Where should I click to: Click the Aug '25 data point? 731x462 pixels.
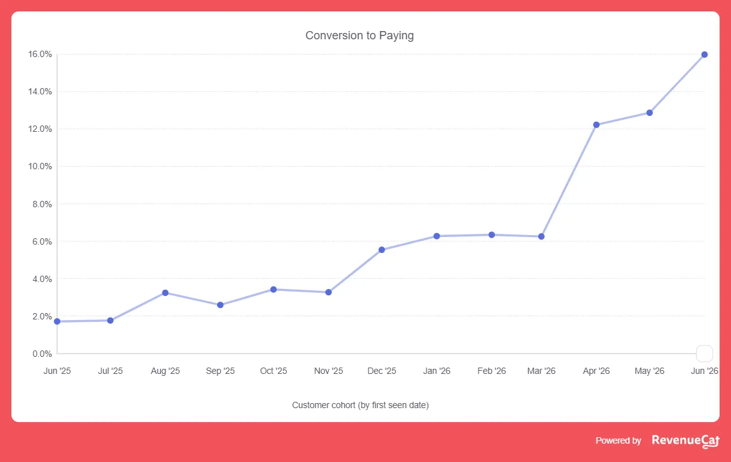coord(166,293)
